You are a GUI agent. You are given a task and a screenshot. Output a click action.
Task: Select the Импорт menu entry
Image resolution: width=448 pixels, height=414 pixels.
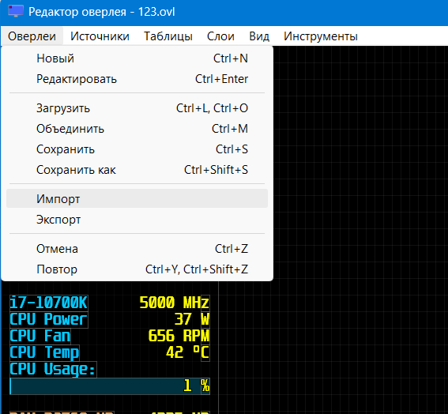click(x=137, y=198)
